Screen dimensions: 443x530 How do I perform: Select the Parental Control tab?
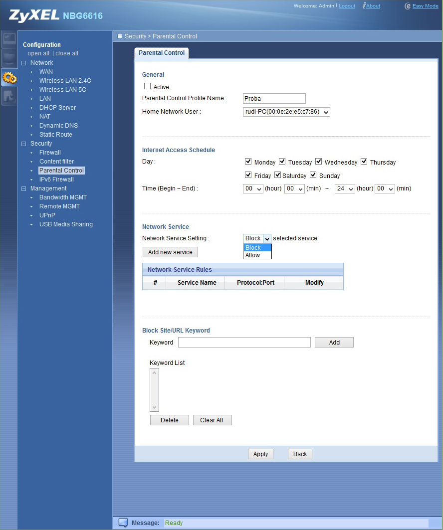[162, 53]
